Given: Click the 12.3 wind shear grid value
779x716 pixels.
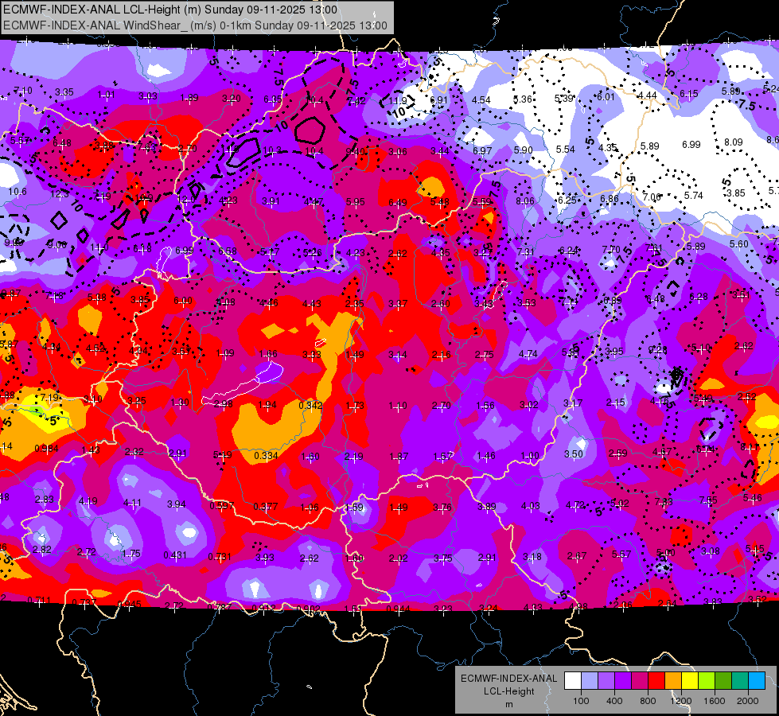Looking at the screenshot, I should (x=60, y=195).
